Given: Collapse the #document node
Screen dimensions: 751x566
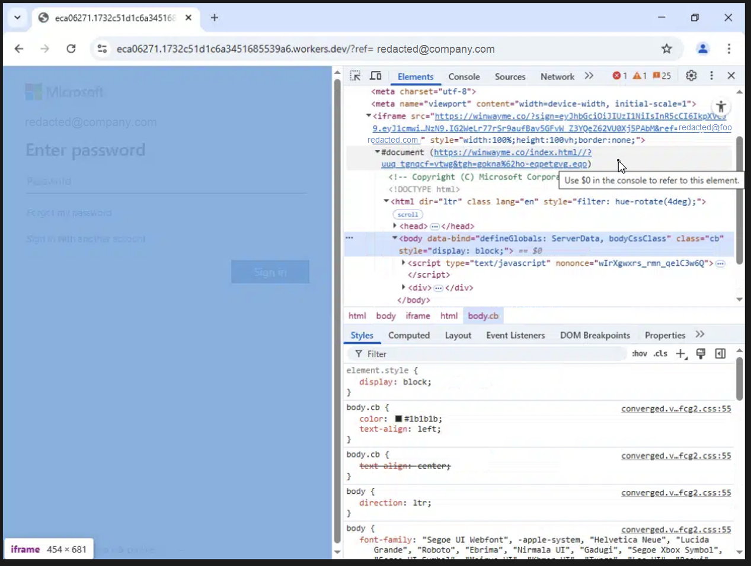Looking at the screenshot, I should coord(377,152).
